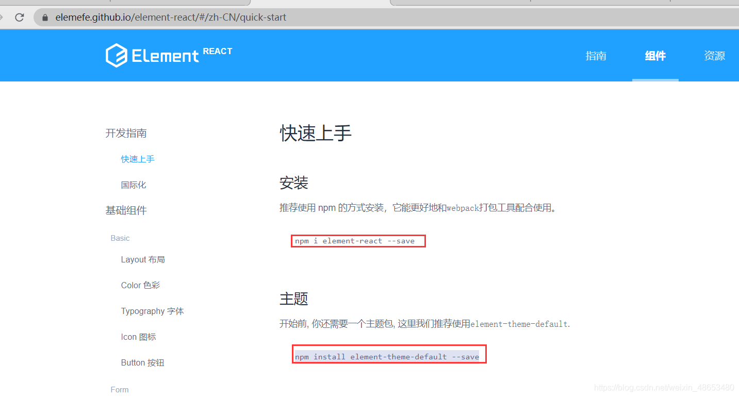Click the 基础组件 sidebar heading
This screenshot has height=397, width=739.
pyautogui.click(x=126, y=210)
